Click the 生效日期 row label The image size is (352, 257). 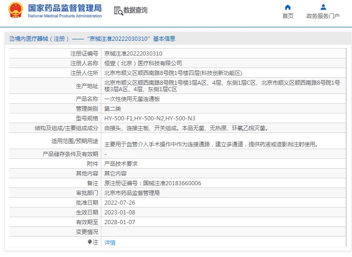click(87, 213)
